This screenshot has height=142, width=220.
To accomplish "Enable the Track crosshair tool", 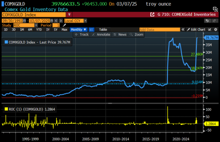I will coord(82,35).
